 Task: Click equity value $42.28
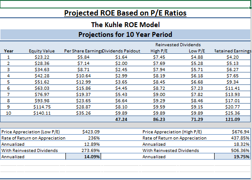pyautogui.click(x=42, y=76)
